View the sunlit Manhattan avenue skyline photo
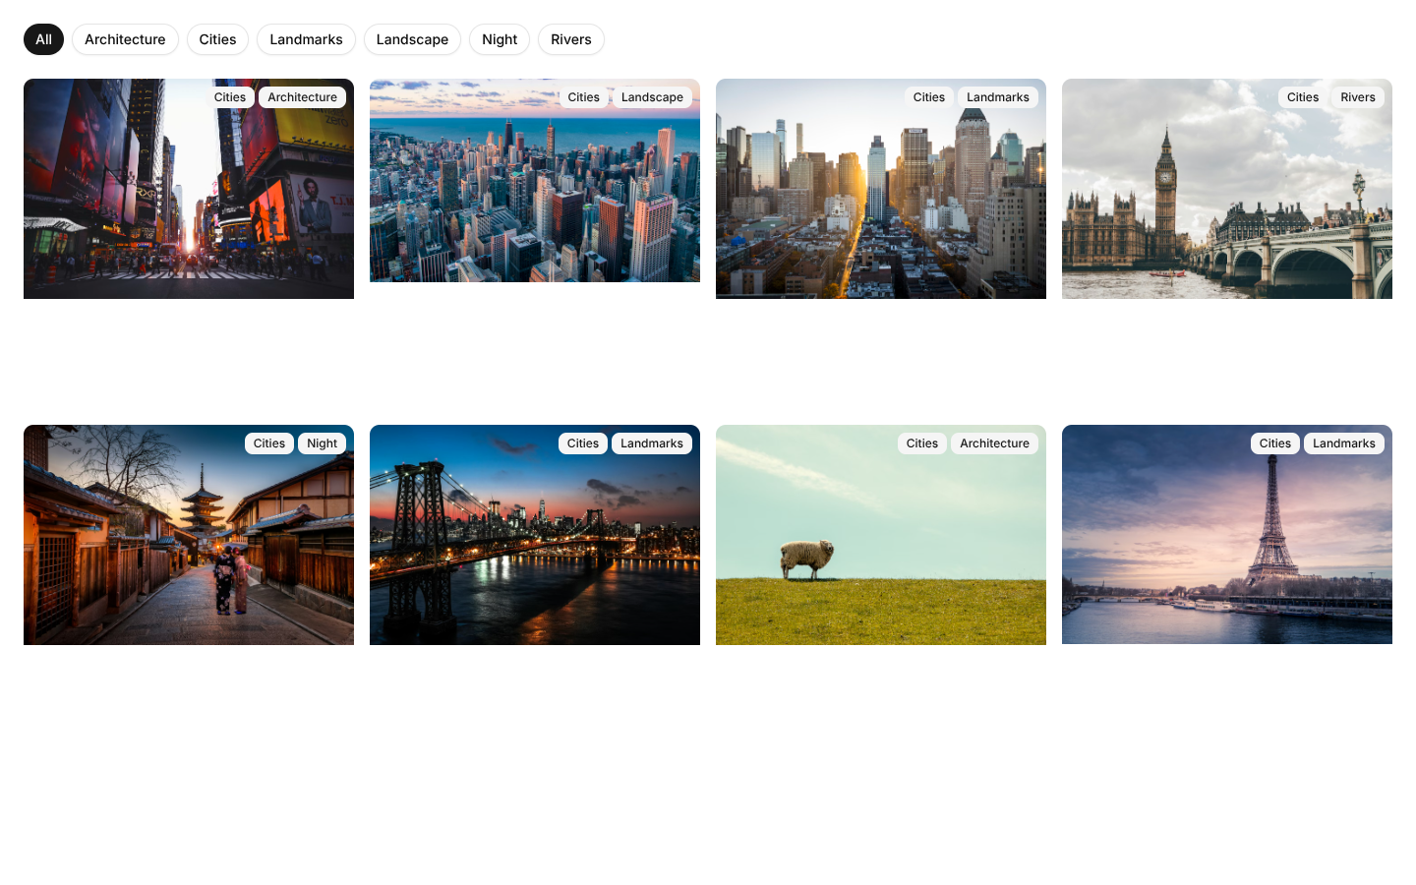This screenshot has width=1416, height=885. pos(881,189)
